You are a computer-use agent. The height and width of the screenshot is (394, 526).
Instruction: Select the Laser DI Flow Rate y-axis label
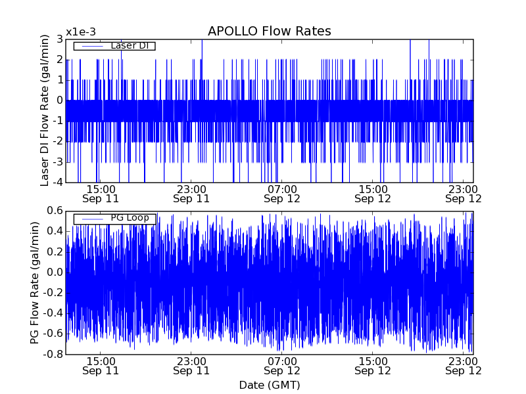tap(45, 111)
